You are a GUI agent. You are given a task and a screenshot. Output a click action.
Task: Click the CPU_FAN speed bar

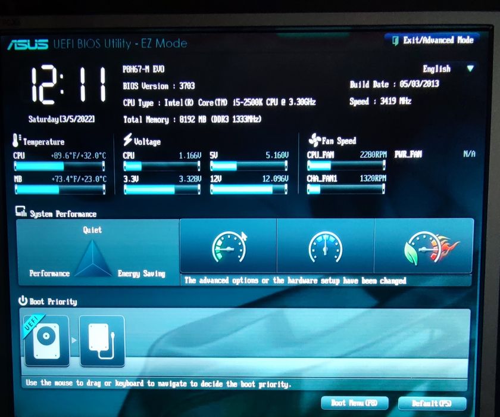[x=346, y=165]
